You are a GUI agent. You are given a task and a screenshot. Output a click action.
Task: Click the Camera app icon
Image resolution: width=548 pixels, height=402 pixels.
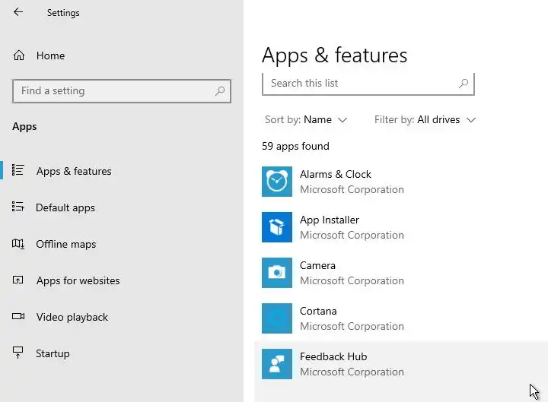(277, 273)
